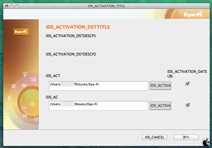The image size is (212, 148).
Task: Click the IDS_ACTIVATION_TITLE window title
Action: pos(106,6)
